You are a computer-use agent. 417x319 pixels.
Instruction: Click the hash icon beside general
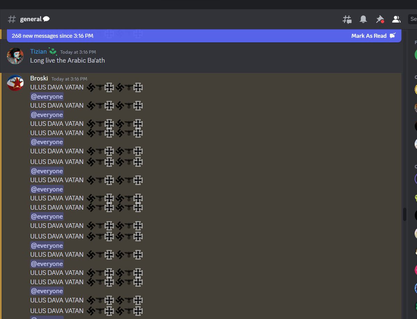[x=12, y=19]
